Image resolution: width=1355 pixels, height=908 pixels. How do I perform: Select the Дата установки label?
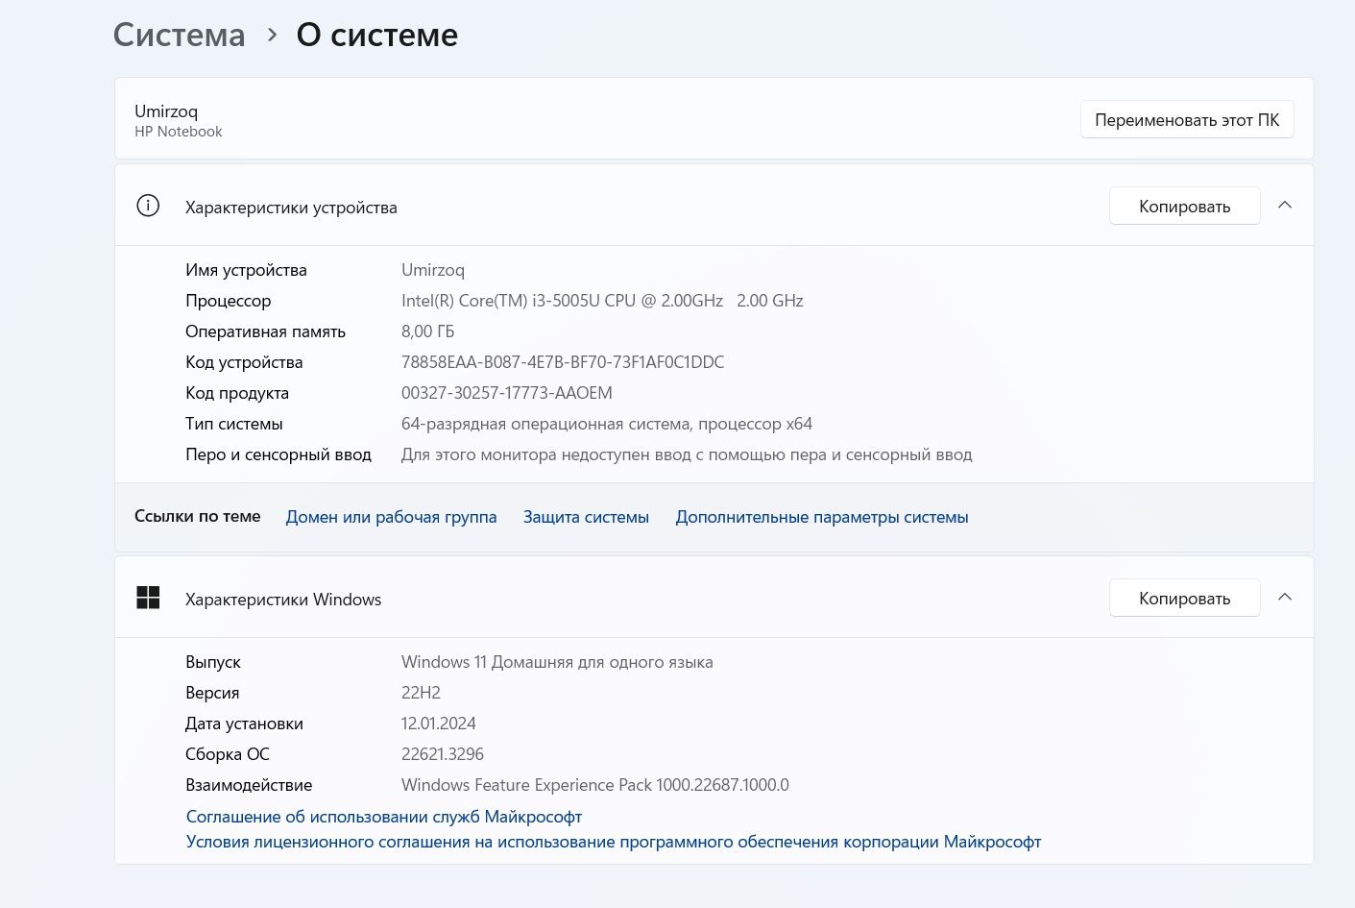tap(244, 724)
